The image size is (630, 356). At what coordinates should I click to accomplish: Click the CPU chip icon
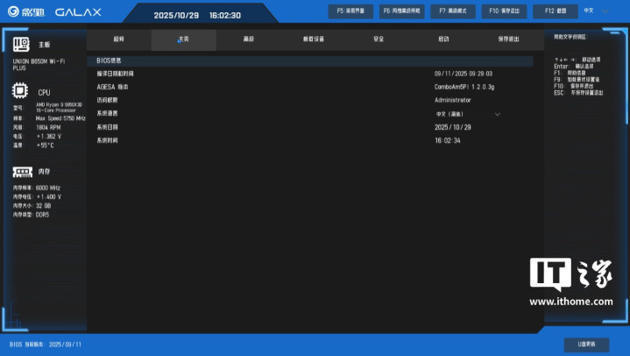[20, 91]
